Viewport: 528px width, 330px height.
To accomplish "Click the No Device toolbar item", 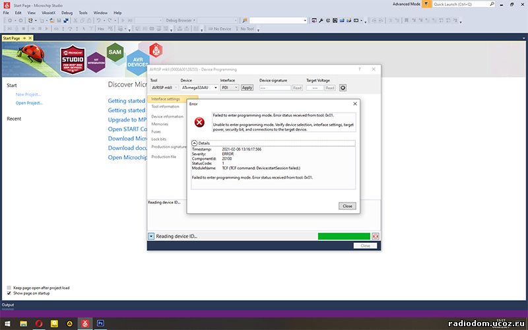I will pos(220,29).
